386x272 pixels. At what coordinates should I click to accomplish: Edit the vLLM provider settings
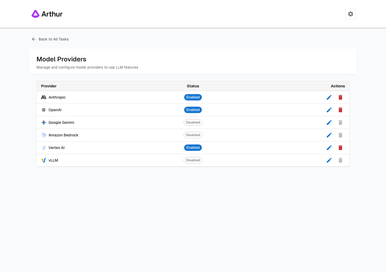click(x=329, y=160)
